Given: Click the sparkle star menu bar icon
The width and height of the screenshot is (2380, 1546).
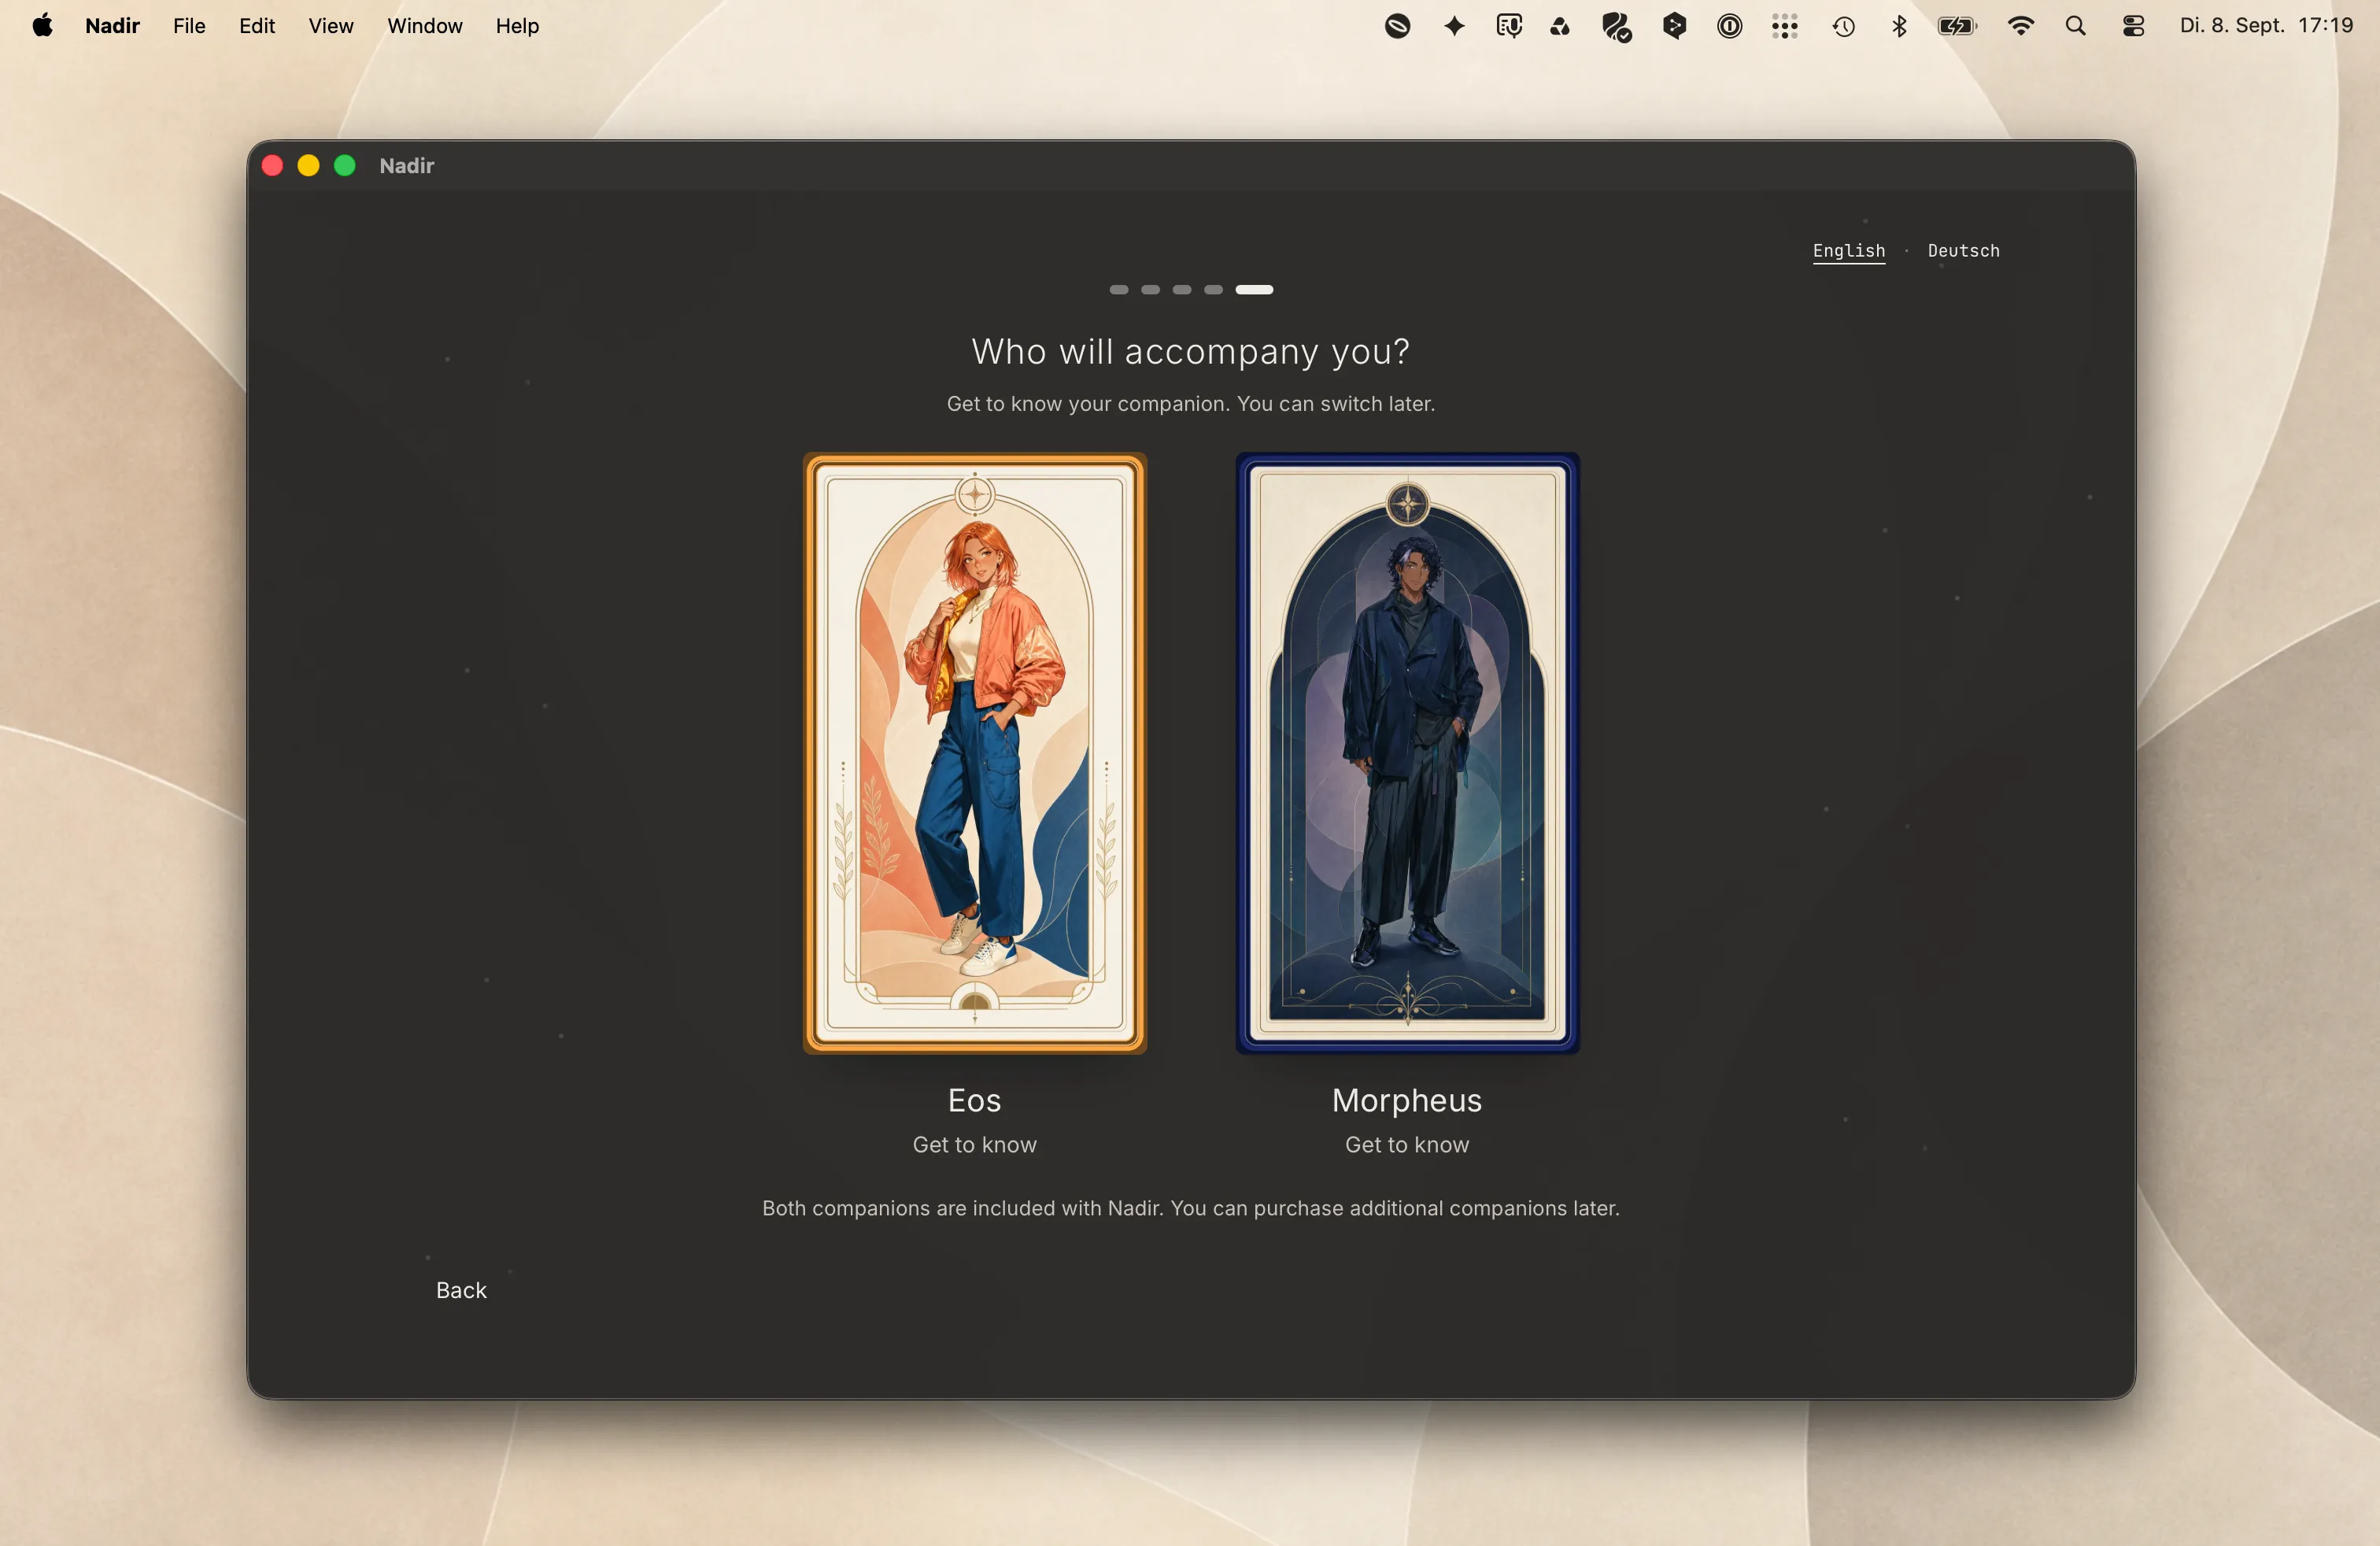Looking at the screenshot, I should 1455,26.
